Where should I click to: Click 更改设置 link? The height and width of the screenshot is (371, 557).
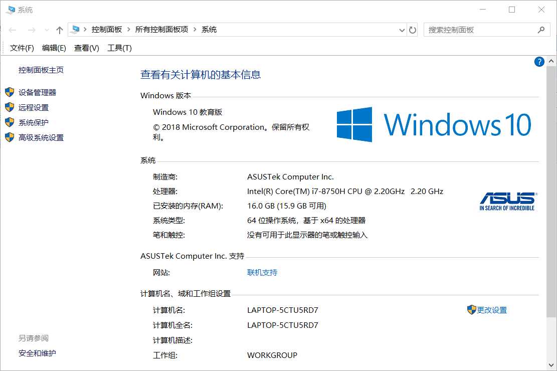pyautogui.click(x=492, y=310)
